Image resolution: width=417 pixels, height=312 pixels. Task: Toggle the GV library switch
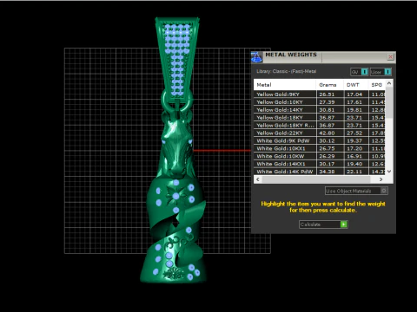pyautogui.click(x=359, y=72)
